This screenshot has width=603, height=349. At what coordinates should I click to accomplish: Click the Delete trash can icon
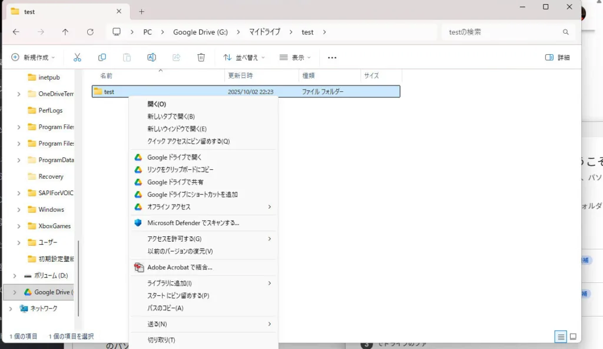(201, 57)
